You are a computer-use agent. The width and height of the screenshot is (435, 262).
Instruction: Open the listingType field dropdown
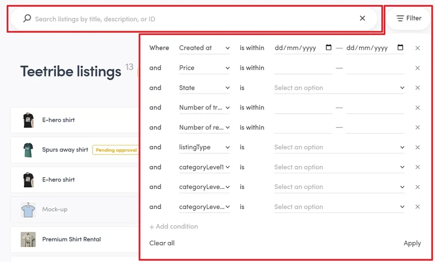(205, 147)
